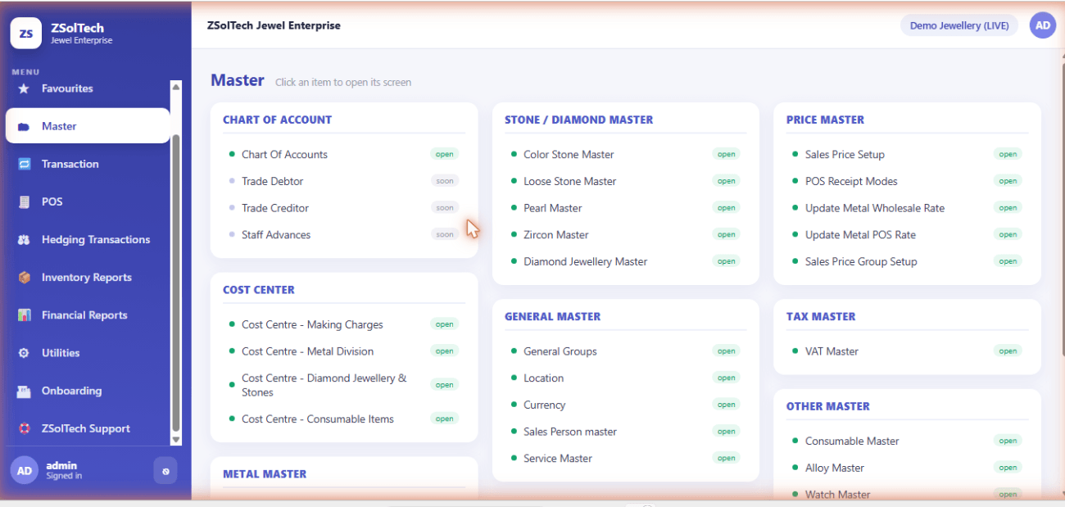
Task: Click the open badge beside Chart Of Accounts
Action: (445, 154)
